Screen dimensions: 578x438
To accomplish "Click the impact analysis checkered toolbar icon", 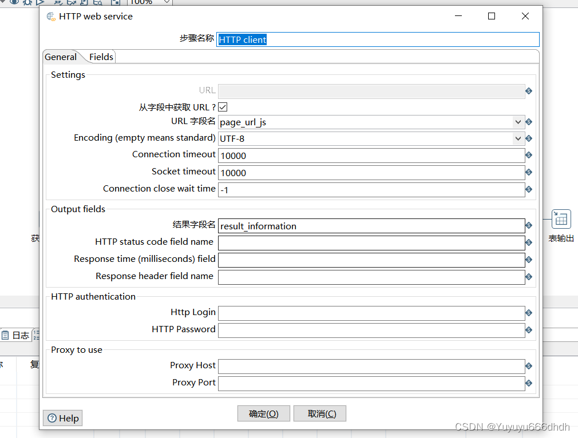I will [x=116, y=3].
